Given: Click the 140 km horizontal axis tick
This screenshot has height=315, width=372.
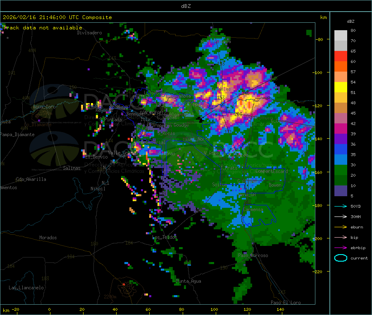Looking at the screenshot, I should (280, 309).
